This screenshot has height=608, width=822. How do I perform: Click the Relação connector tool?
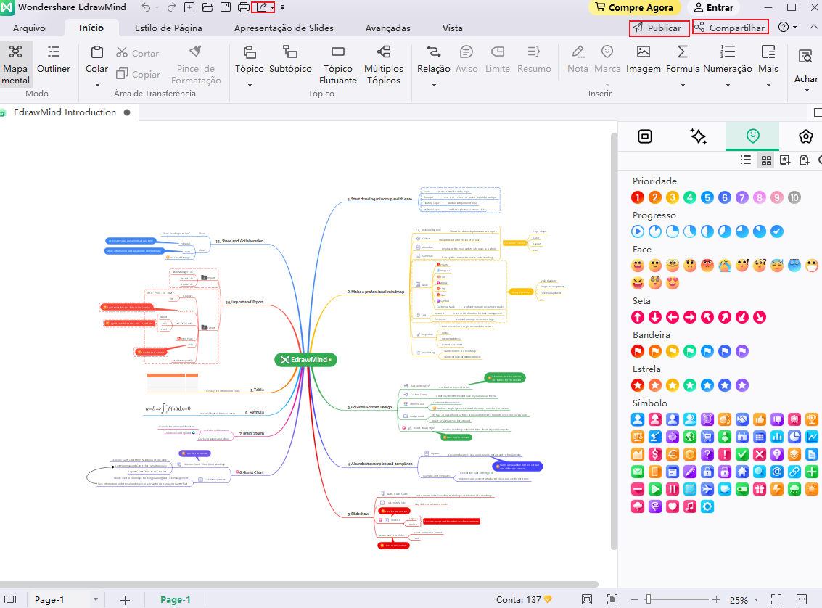click(x=433, y=59)
